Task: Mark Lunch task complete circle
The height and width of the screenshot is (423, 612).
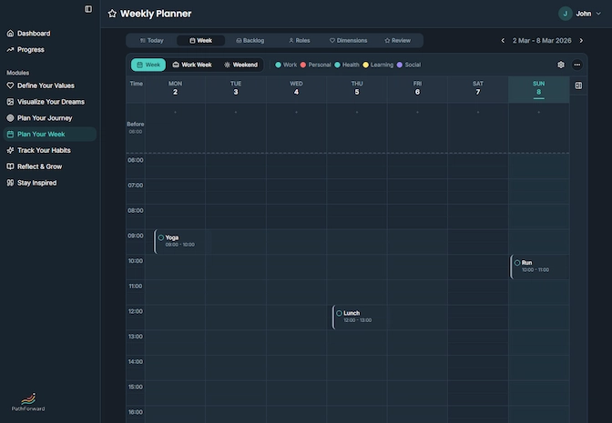Action: [x=339, y=313]
